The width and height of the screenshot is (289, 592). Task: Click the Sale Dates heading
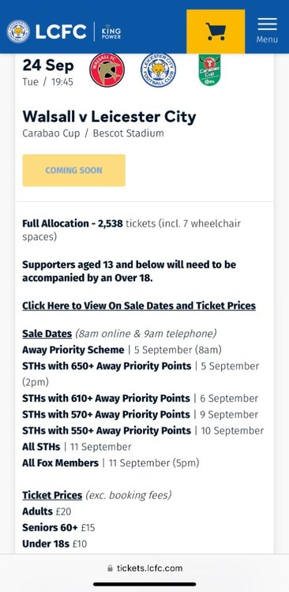[x=47, y=334]
